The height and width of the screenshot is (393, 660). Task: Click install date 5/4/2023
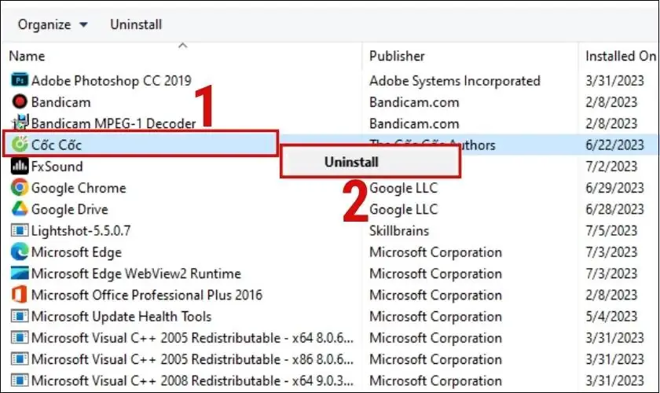(x=611, y=317)
